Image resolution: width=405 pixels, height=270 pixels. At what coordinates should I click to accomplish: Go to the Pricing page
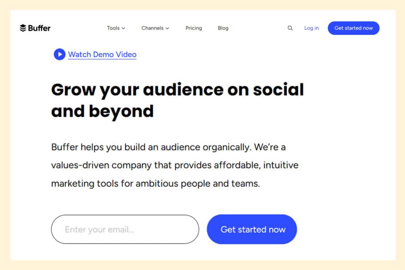pyautogui.click(x=193, y=28)
